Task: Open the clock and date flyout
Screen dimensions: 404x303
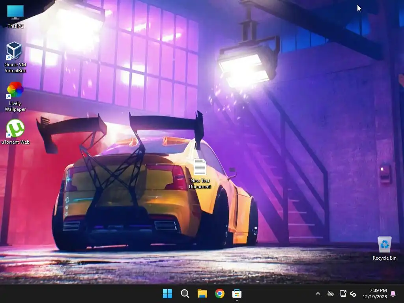Action: pos(375,294)
